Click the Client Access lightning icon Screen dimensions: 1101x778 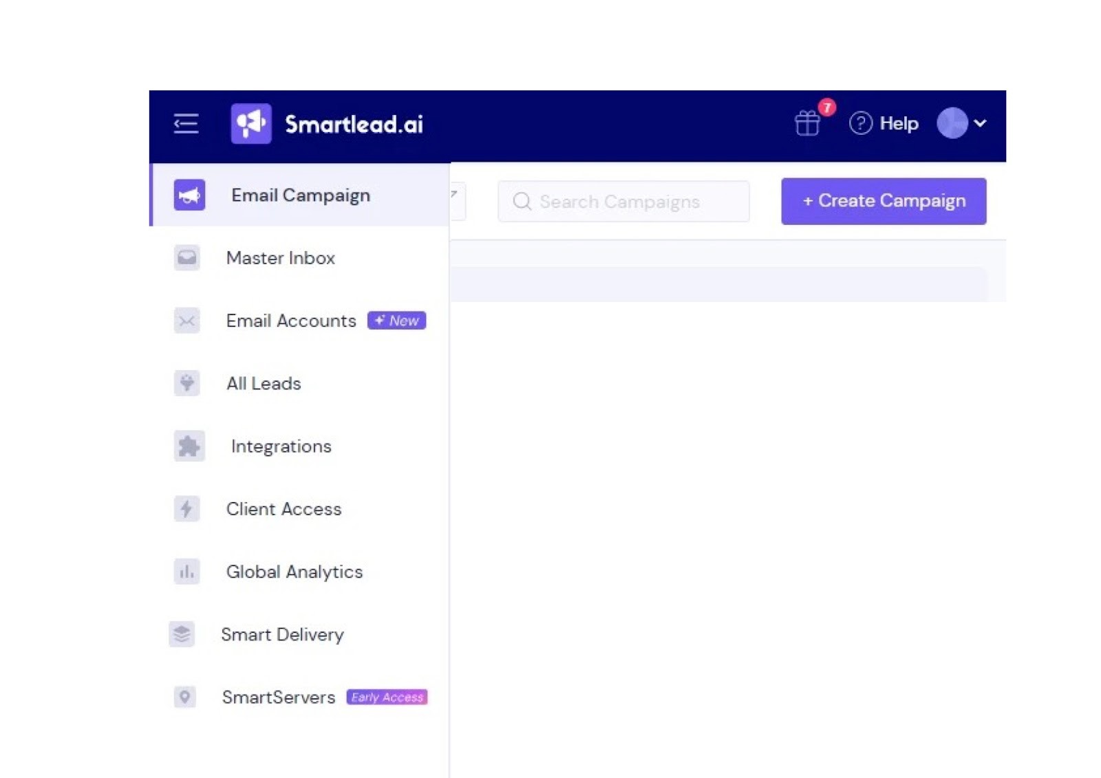point(186,509)
